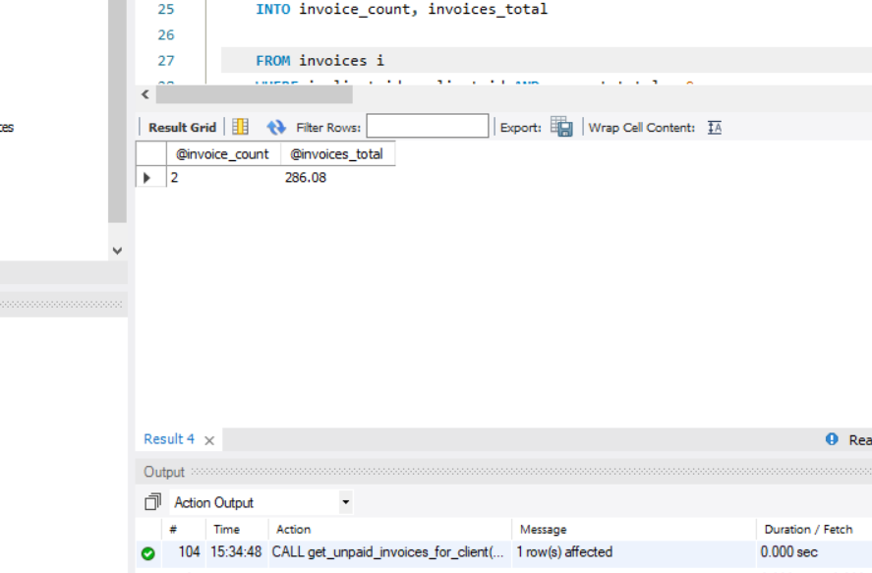Select the @invoices_total column header
The image size is (872, 573).
[x=337, y=154]
